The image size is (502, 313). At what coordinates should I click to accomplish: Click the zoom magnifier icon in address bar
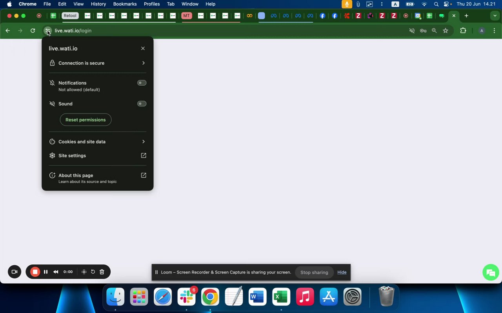(x=434, y=31)
